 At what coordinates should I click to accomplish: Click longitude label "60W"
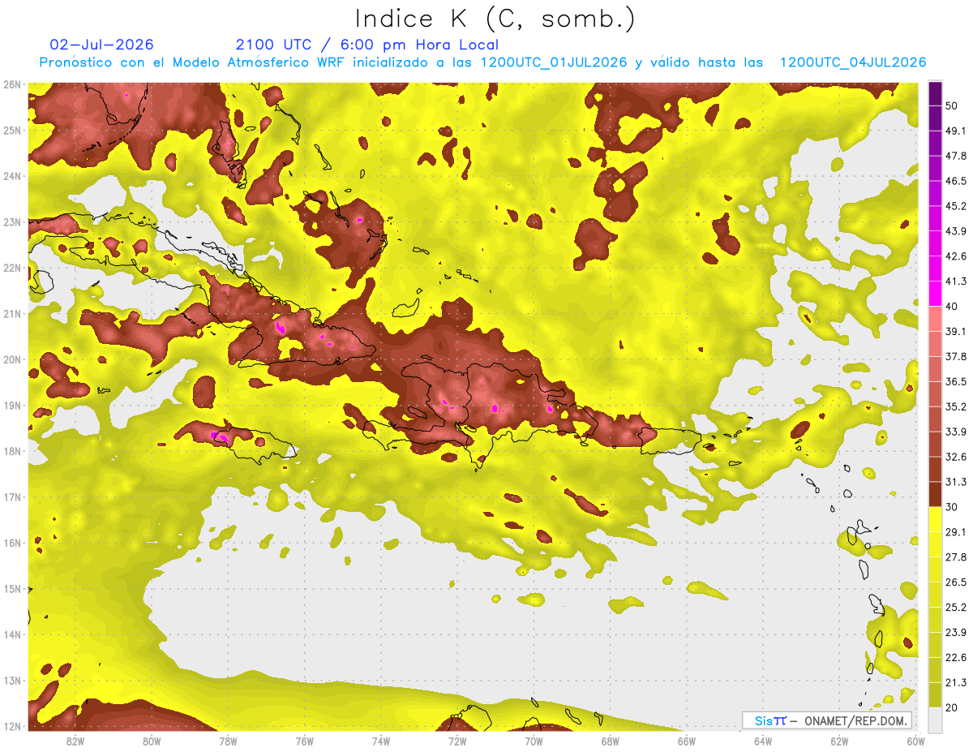point(916,741)
